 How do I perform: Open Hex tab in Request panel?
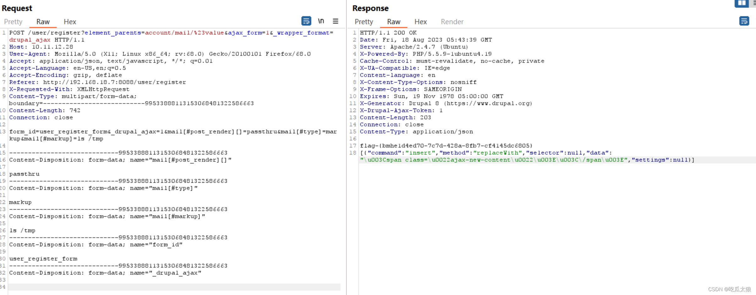click(x=70, y=22)
